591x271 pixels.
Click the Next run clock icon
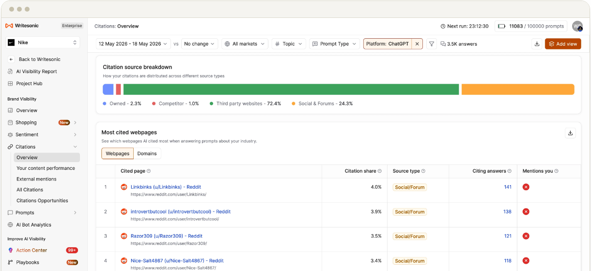point(443,26)
